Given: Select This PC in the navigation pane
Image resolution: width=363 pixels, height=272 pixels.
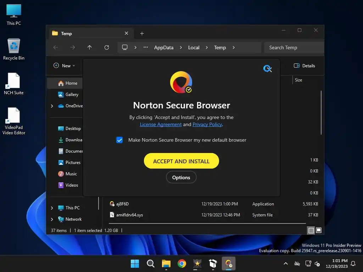Looking at the screenshot, I should click(x=69, y=208).
